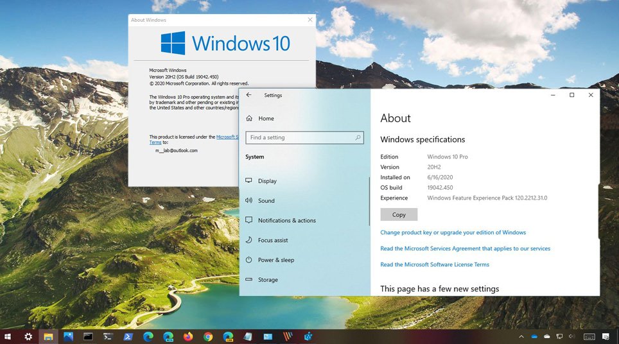Open File Explorer from the taskbar
The width and height of the screenshot is (619, 344).
point(48,336)
